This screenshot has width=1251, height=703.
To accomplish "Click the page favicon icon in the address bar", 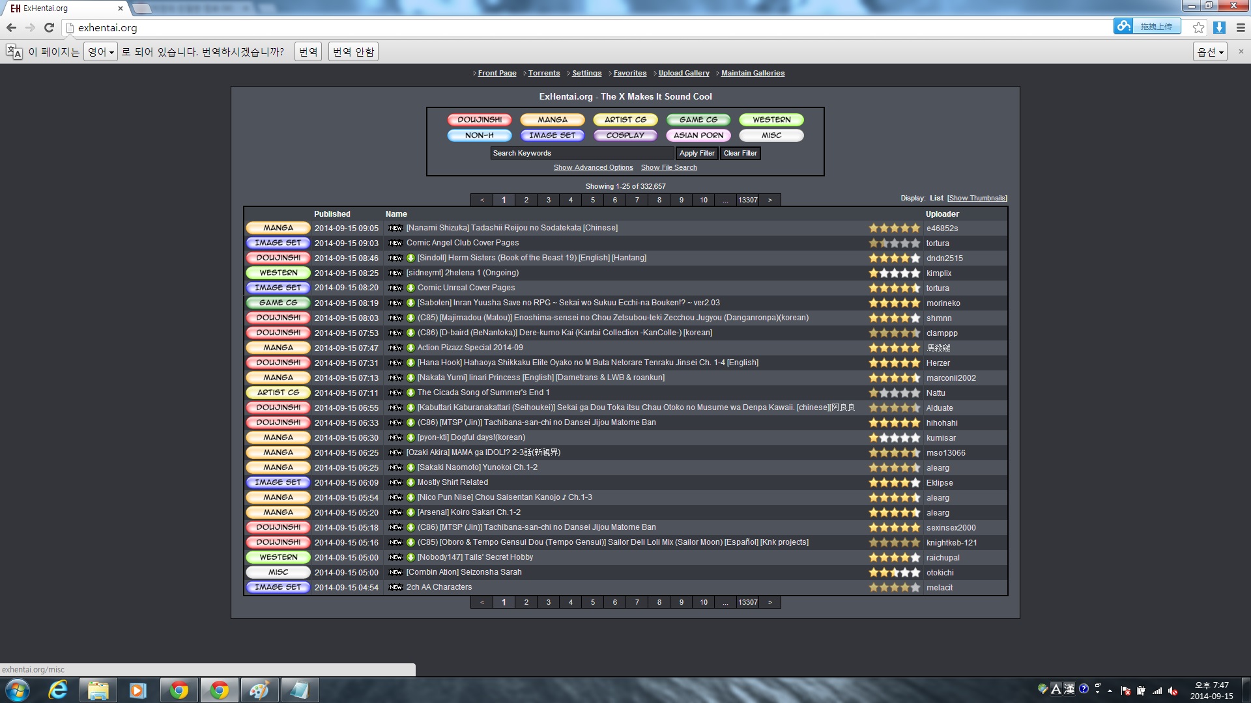I will tap(69, 27).
